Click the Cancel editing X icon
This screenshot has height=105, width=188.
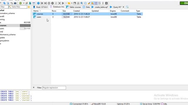click(59, 3)
